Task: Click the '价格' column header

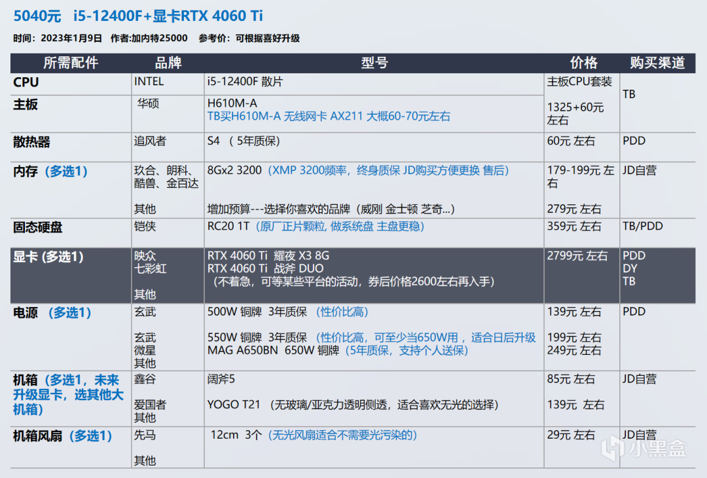Action: [583, 63]
